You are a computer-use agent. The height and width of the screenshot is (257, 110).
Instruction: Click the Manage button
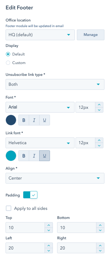click(90, 35)
